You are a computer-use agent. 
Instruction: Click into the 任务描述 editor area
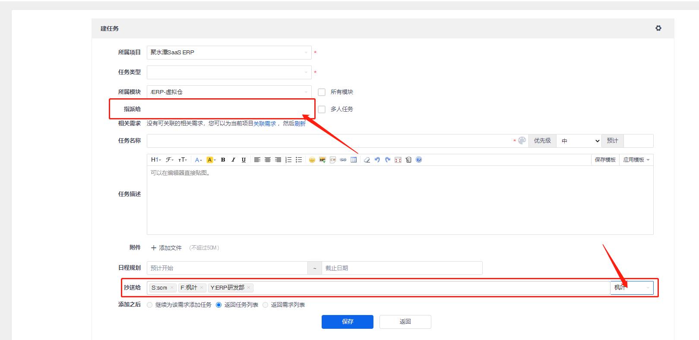[x=400, y=200]
